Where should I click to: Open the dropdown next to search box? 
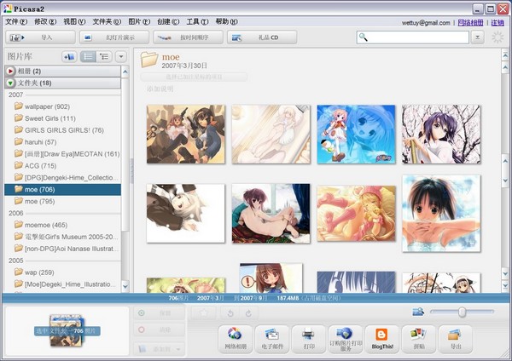477,37
